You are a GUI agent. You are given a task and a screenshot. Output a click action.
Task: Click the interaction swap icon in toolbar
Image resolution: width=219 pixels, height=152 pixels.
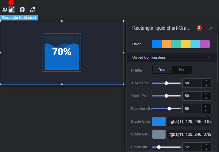[x=33, y=10]
